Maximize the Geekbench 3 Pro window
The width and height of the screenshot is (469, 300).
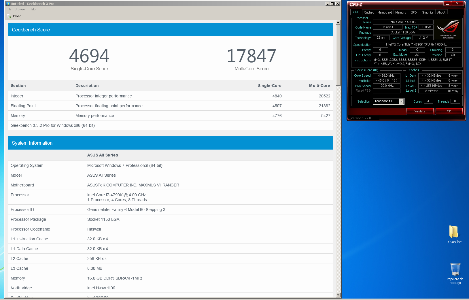[332, 4]
